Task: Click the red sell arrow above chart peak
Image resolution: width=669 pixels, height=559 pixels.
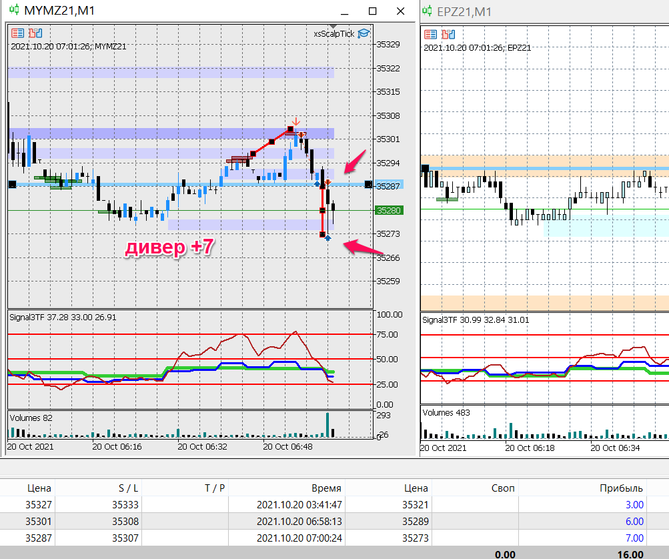Action: (295, 121)
